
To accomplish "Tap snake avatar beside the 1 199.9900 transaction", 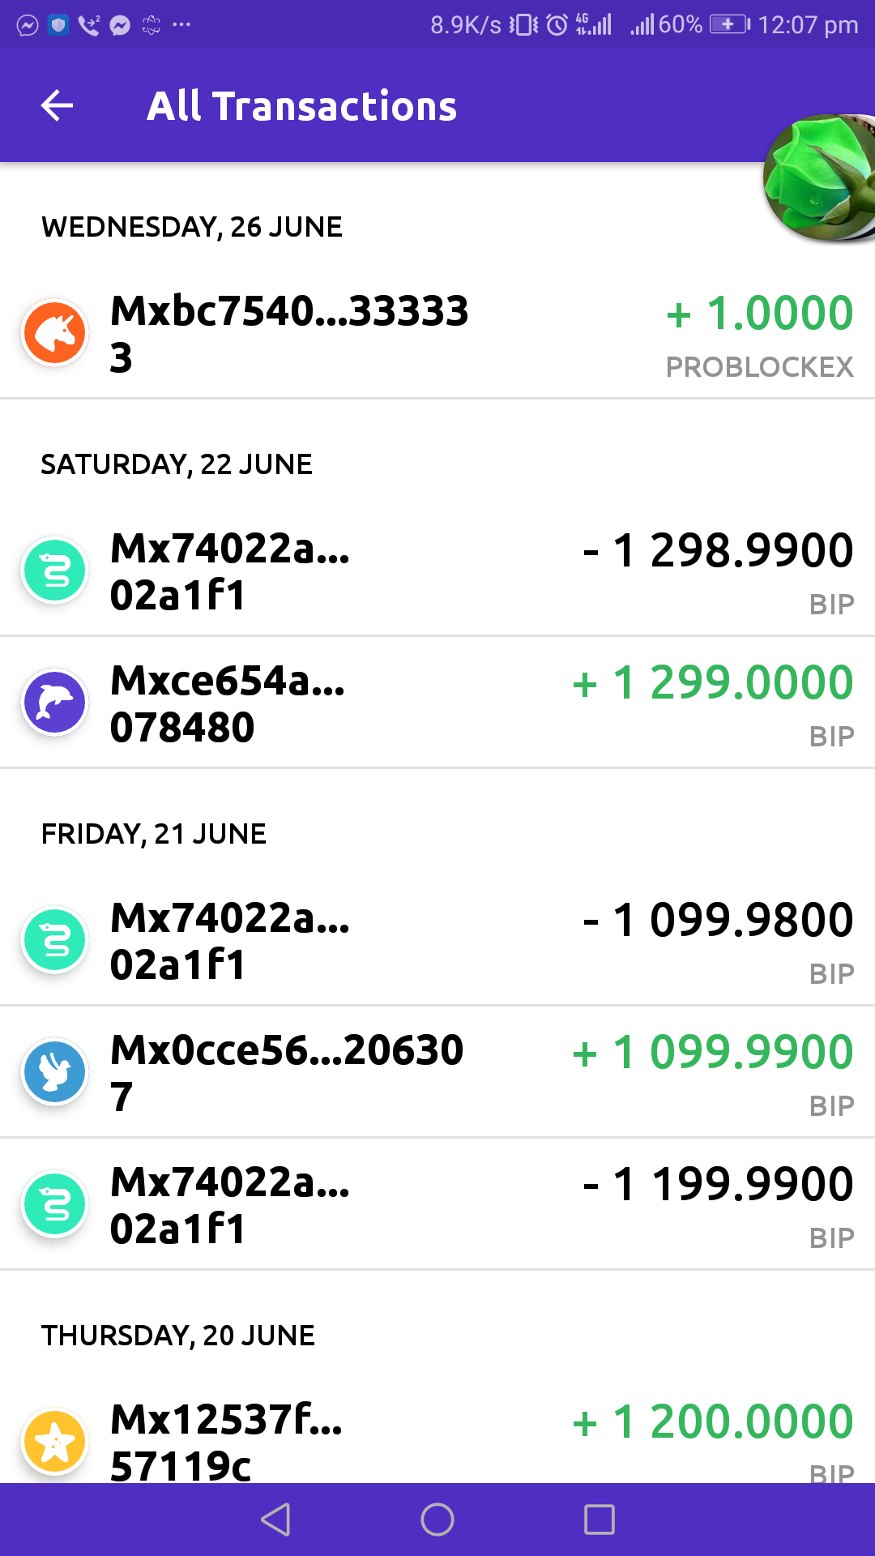I will pyautogui.click(x=55, y=1204).
